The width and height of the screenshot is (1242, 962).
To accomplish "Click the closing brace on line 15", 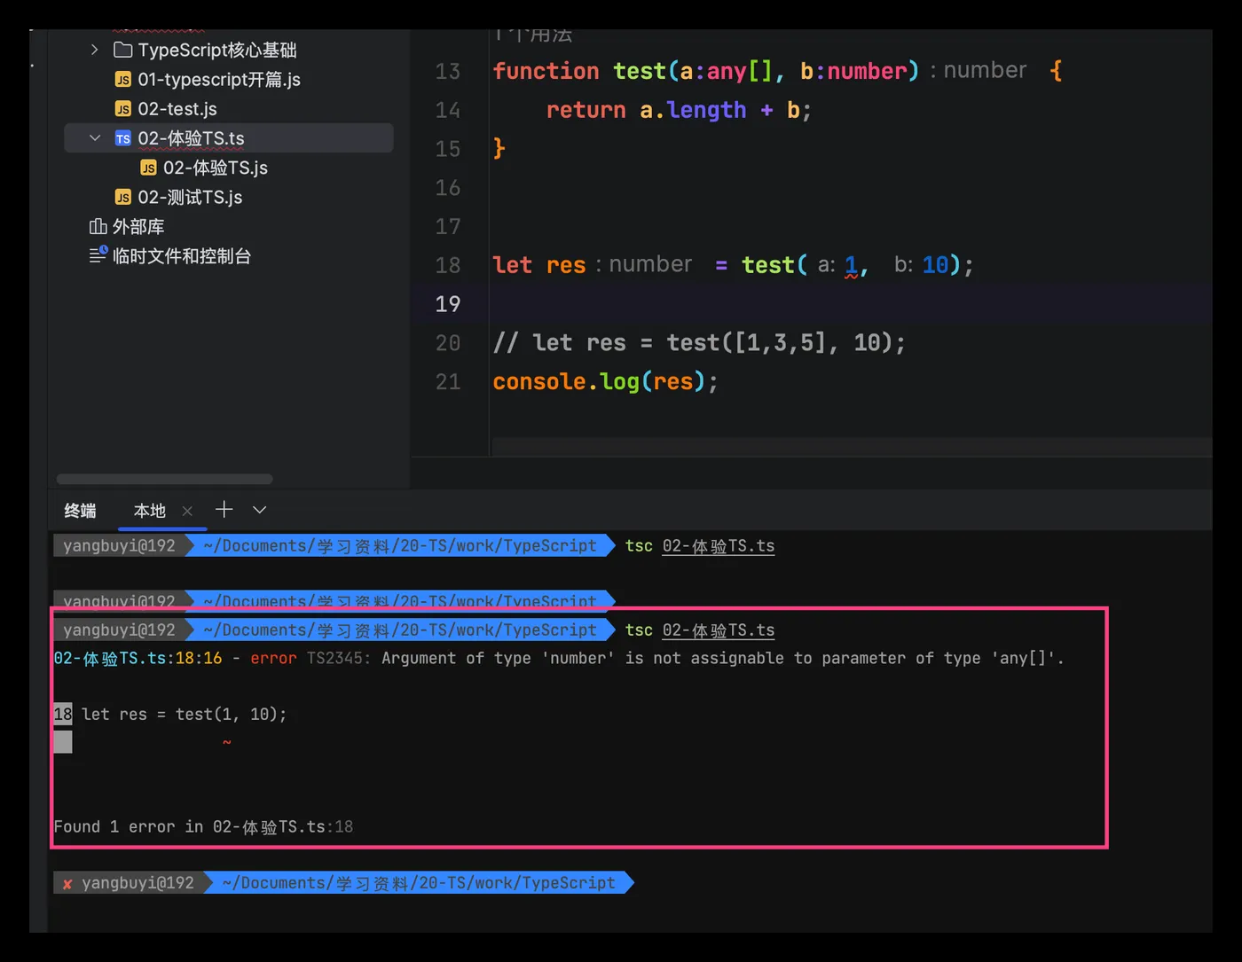I will tap(499, 148).
